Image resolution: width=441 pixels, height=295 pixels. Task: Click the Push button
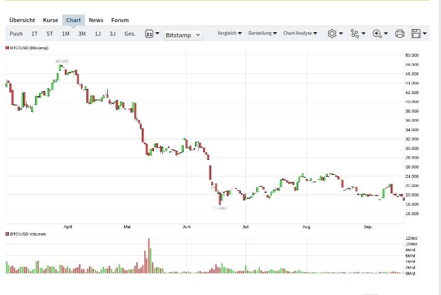(16, 34)
